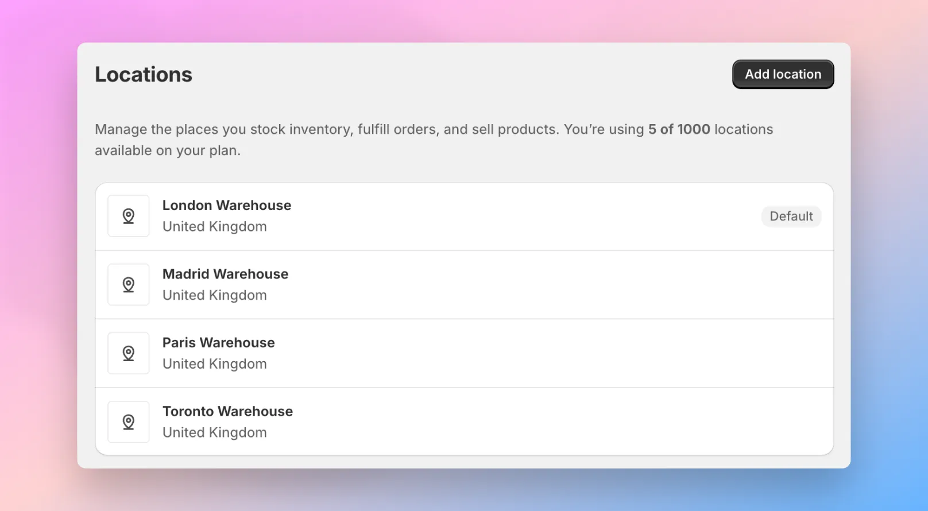This screenshot has height=511, width=928.
Task: Click the Locations page heading
Action: click(144, 75)
